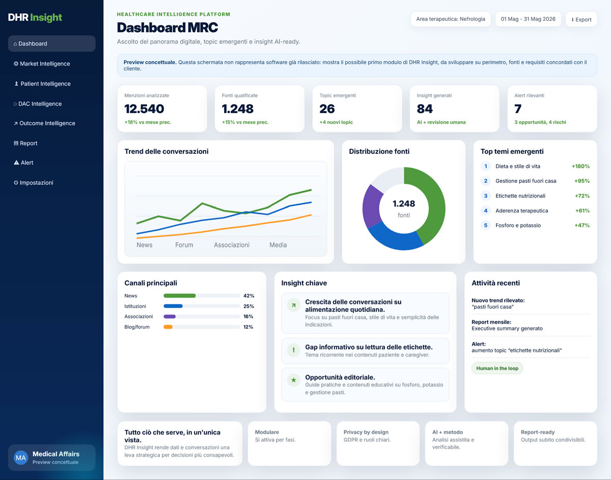Click the Topic emergenti 26 card

point(357,109)
